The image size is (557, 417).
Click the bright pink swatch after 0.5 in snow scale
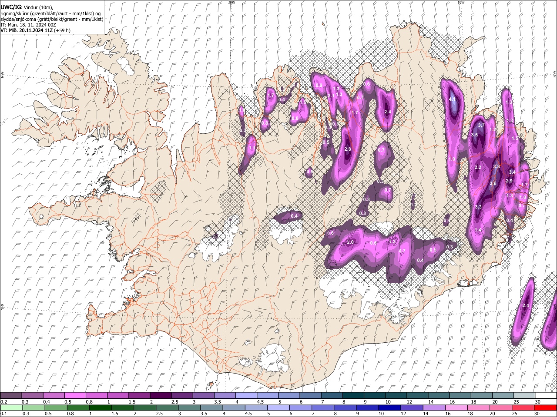(x=75, y=396)
